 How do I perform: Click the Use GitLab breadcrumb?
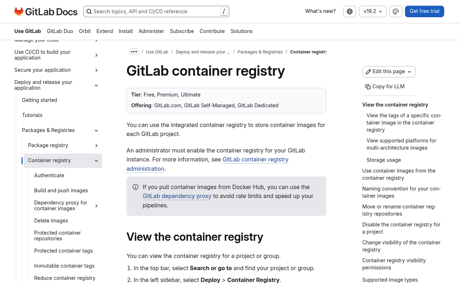tap(157, 52)
